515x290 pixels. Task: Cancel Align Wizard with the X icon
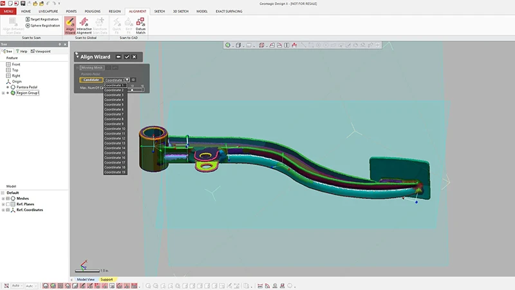pyautogui.click(x=134, y=57)
